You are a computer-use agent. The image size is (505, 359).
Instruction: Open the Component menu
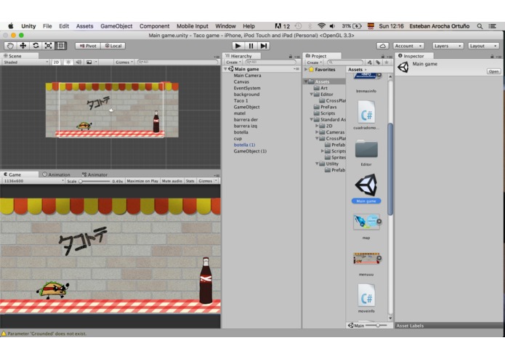click(x=154, y=26)
